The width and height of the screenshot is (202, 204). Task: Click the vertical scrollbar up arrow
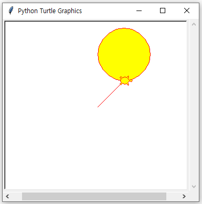tap(194, 24)
